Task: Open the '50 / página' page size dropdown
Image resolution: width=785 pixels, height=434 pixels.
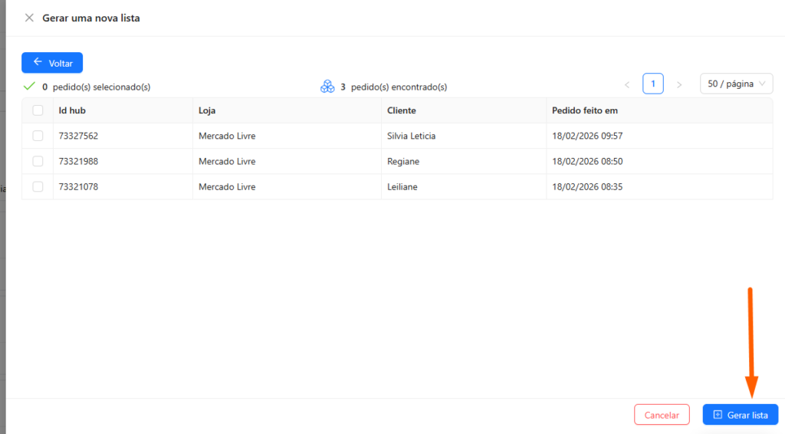Action: (736, 84)
